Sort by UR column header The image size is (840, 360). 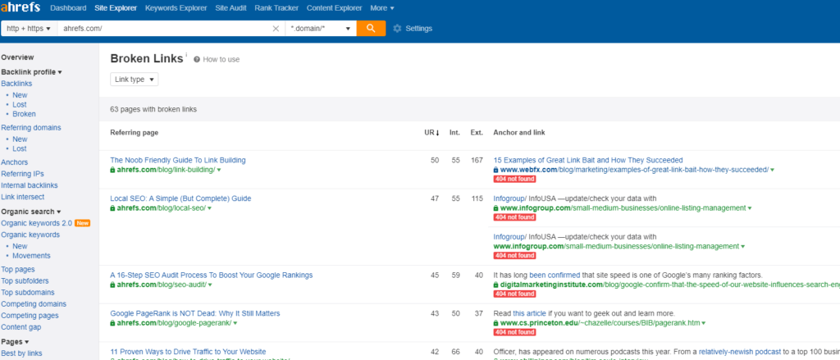[x=431, y=133]
